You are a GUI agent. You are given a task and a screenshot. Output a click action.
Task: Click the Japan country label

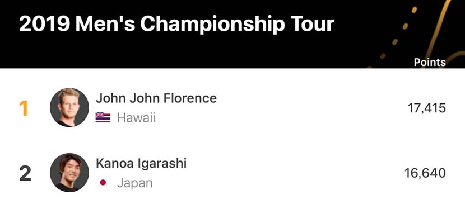(x=135, y=183)
